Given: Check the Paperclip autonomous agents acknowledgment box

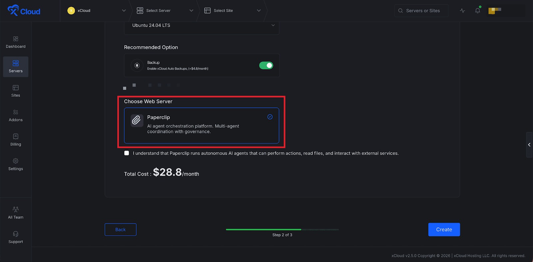Looking at the screenshot, I should click(127, 153).
